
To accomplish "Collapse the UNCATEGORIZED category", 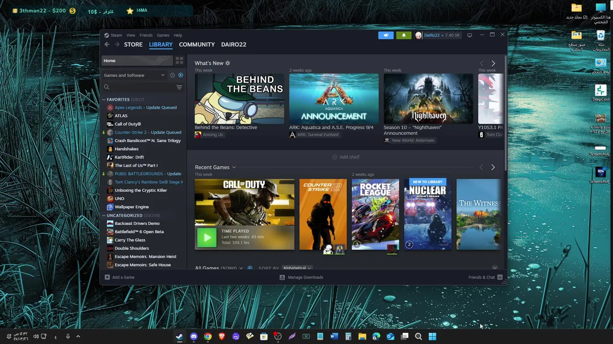I will pos(103,215).
